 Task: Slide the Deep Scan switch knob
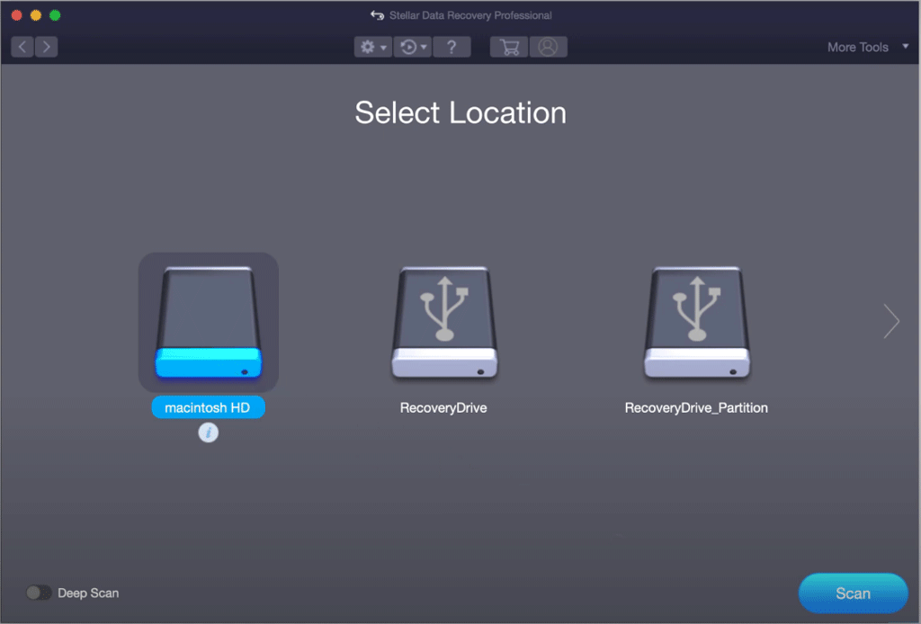32,593
